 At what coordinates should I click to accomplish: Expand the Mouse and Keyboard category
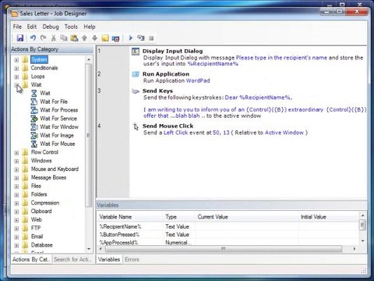point(16,169)
